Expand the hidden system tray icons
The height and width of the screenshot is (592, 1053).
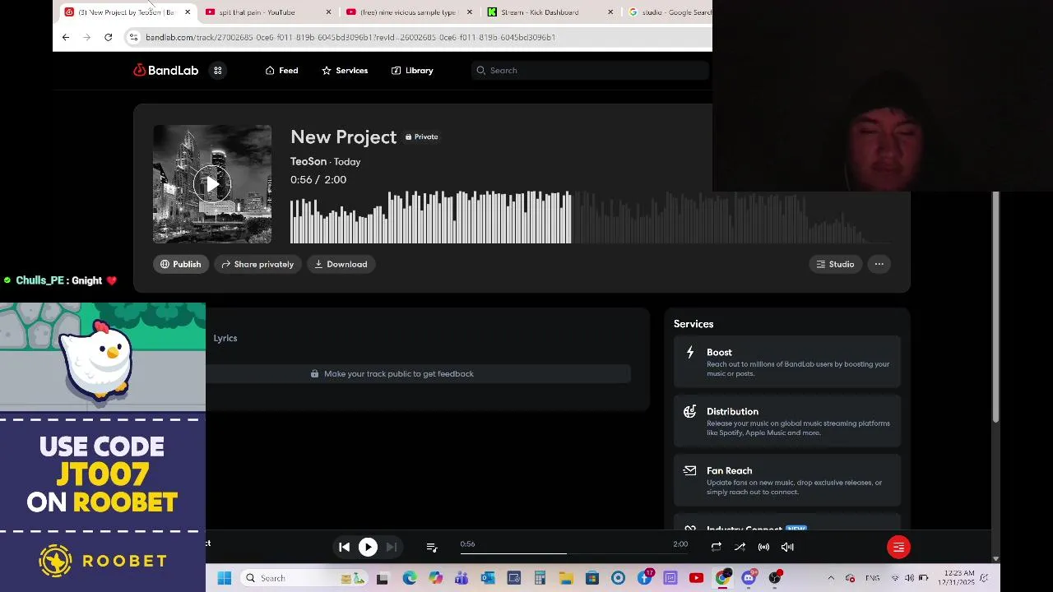point(831,578)
